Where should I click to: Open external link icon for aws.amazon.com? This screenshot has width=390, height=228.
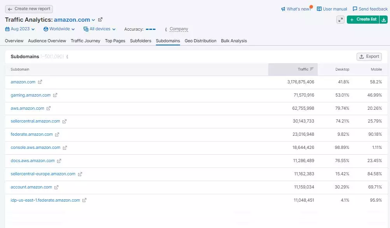pos(49,108)
